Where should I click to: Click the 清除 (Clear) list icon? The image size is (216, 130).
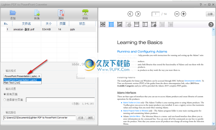click(x=61, y=13)
